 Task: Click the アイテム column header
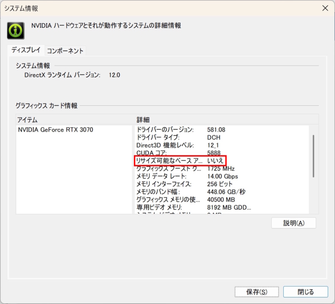(74, 120)
